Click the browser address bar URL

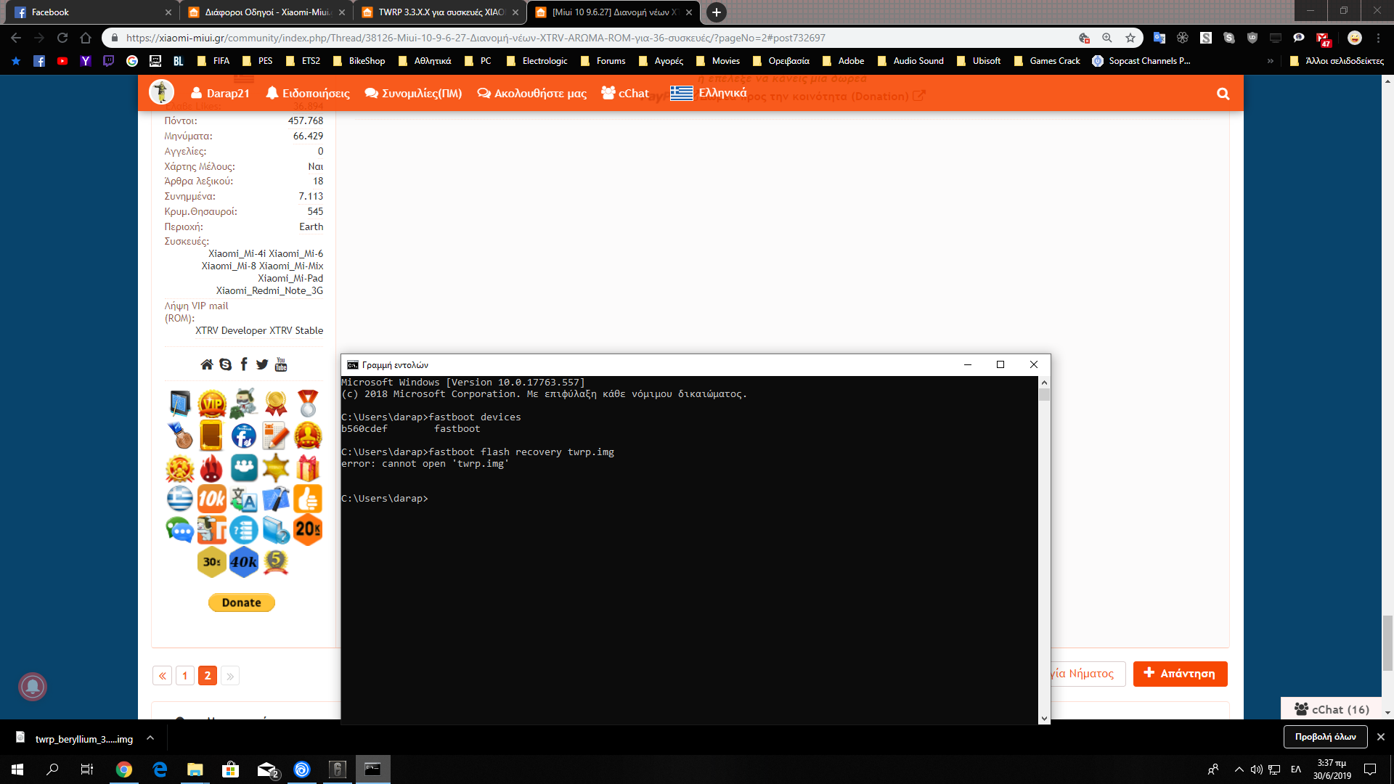coord(475,38)
